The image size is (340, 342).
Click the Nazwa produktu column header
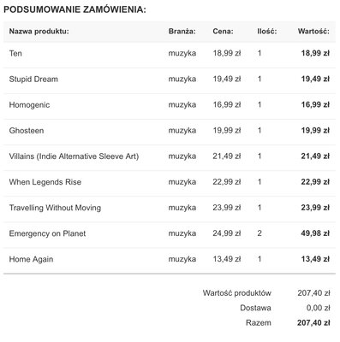point(39,31)
